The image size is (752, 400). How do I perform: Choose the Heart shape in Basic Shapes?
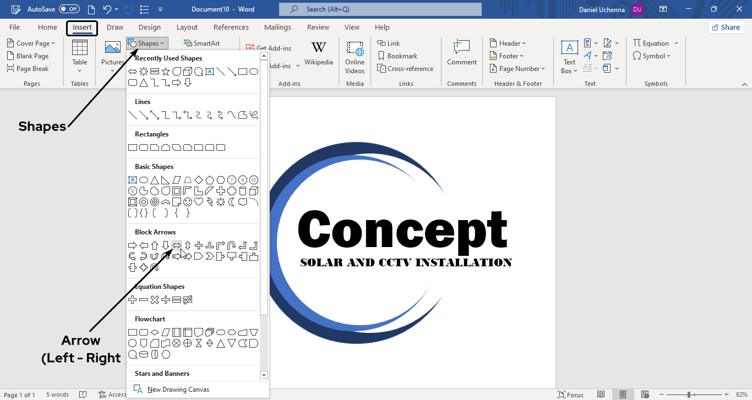[x=199, y=202]
